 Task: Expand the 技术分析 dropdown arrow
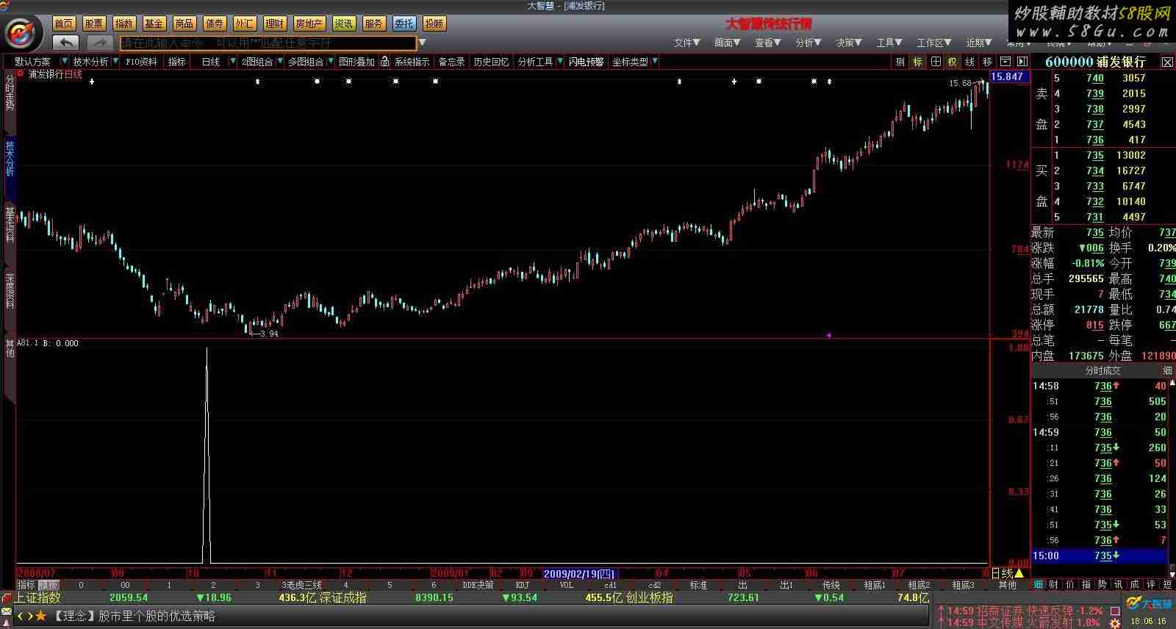coord(115,62)
